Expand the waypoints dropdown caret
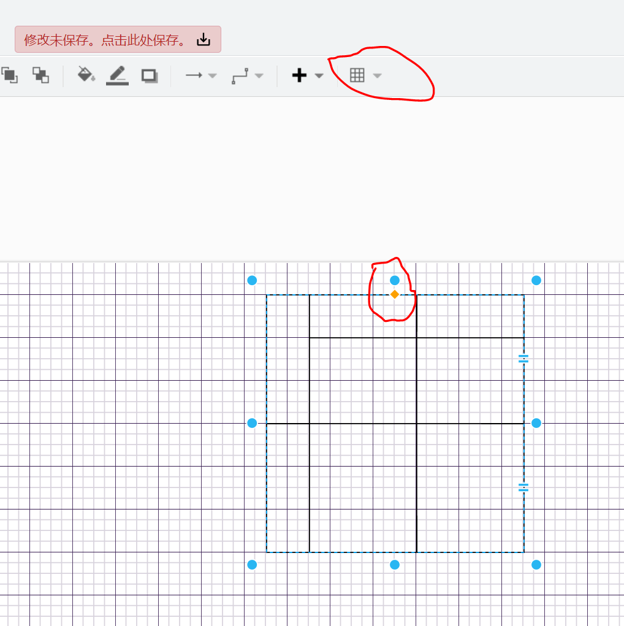624x626 pixels. (259, 75)
